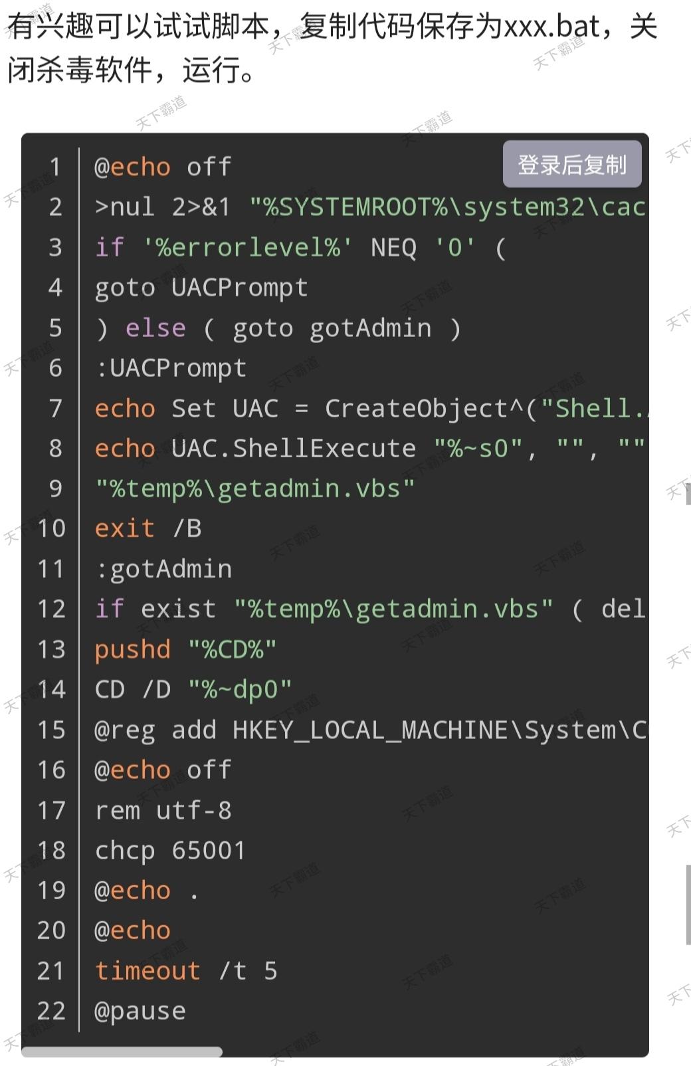Click the ">nul 2>&1" code line
This screenshot has width=691, height=1066.
coord(369,207)
